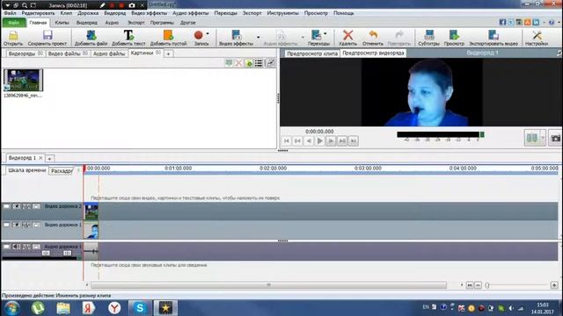
Task: Open the Субтитры tool
Action: (428, 38)
